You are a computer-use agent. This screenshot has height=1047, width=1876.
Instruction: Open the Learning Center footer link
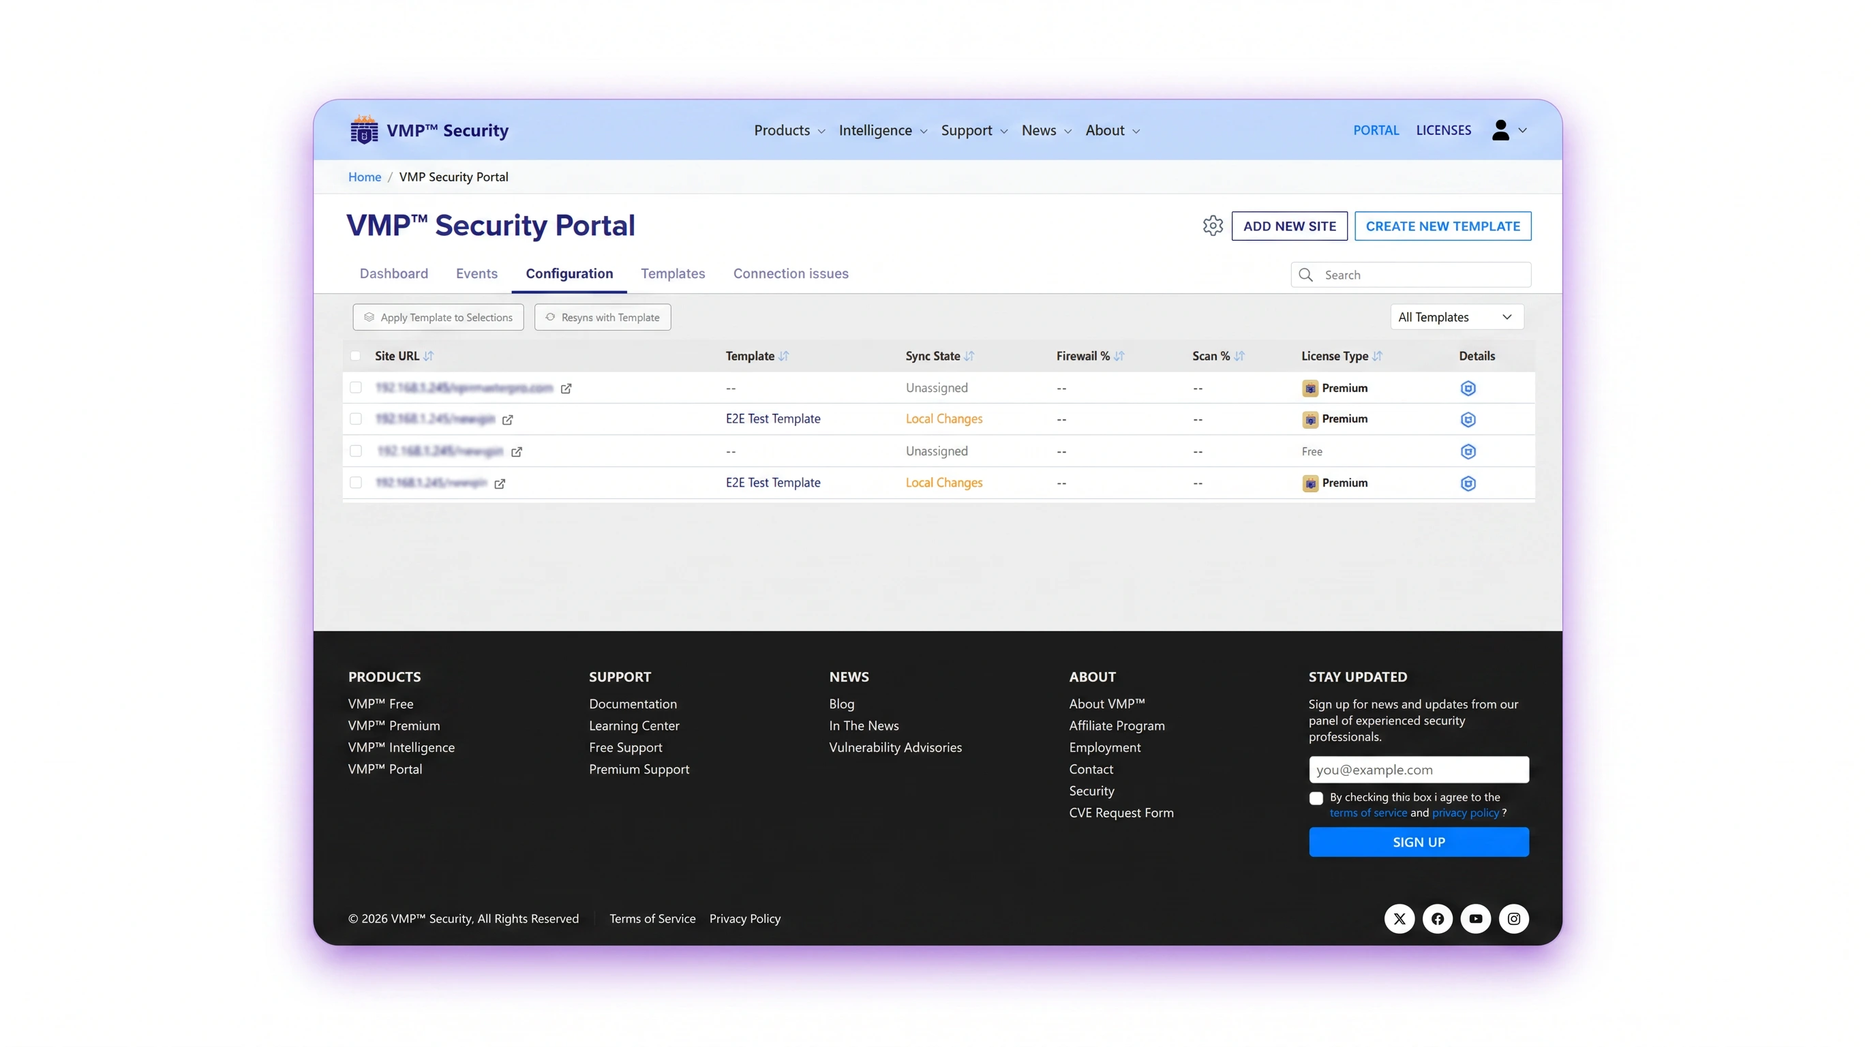tap(633, 726)
